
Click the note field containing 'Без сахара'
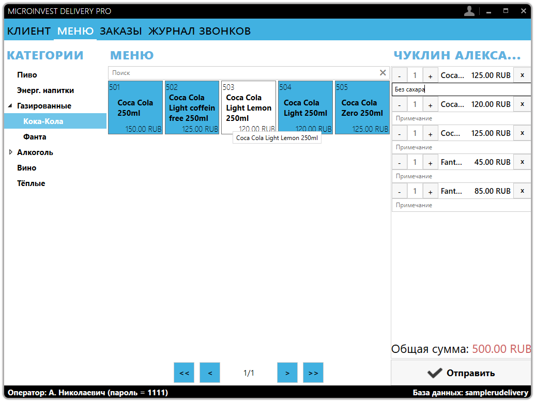click(x=461, y=89)
